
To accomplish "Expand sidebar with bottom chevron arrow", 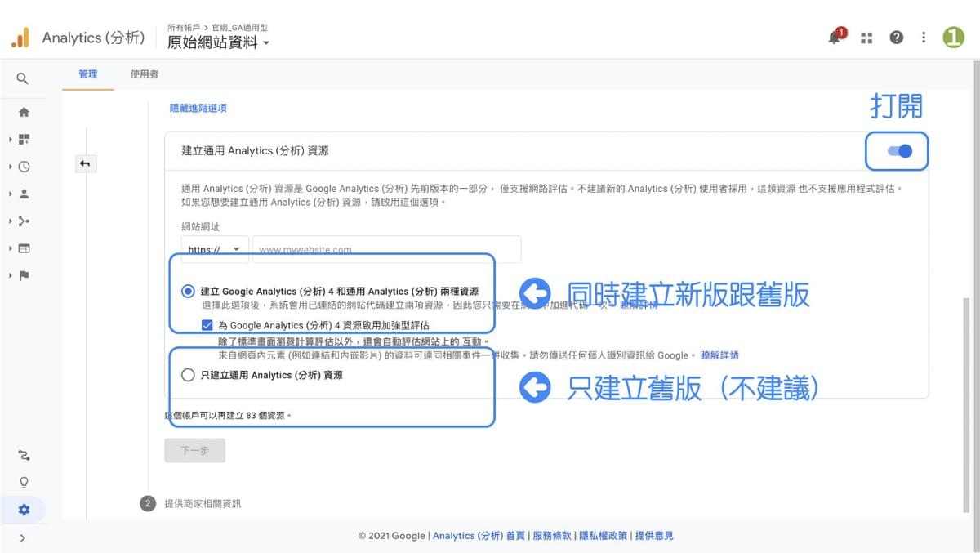I will click(23, 537).
